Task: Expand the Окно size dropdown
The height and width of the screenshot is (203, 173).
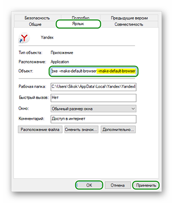Action: tap(93, 109)
